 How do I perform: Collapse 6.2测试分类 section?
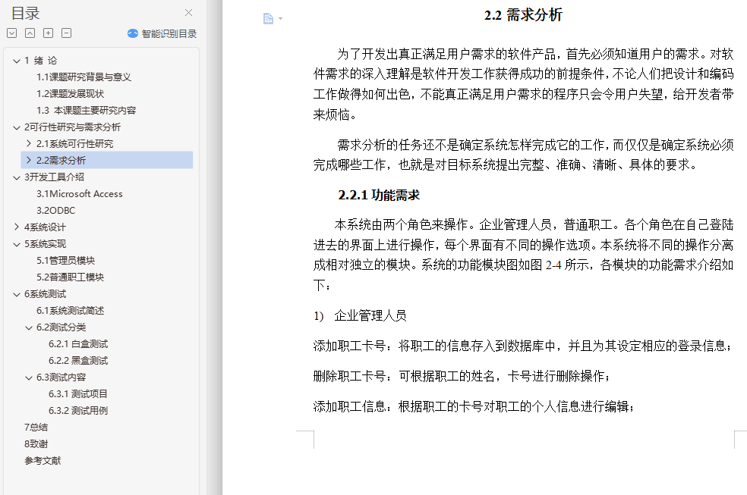29,327
